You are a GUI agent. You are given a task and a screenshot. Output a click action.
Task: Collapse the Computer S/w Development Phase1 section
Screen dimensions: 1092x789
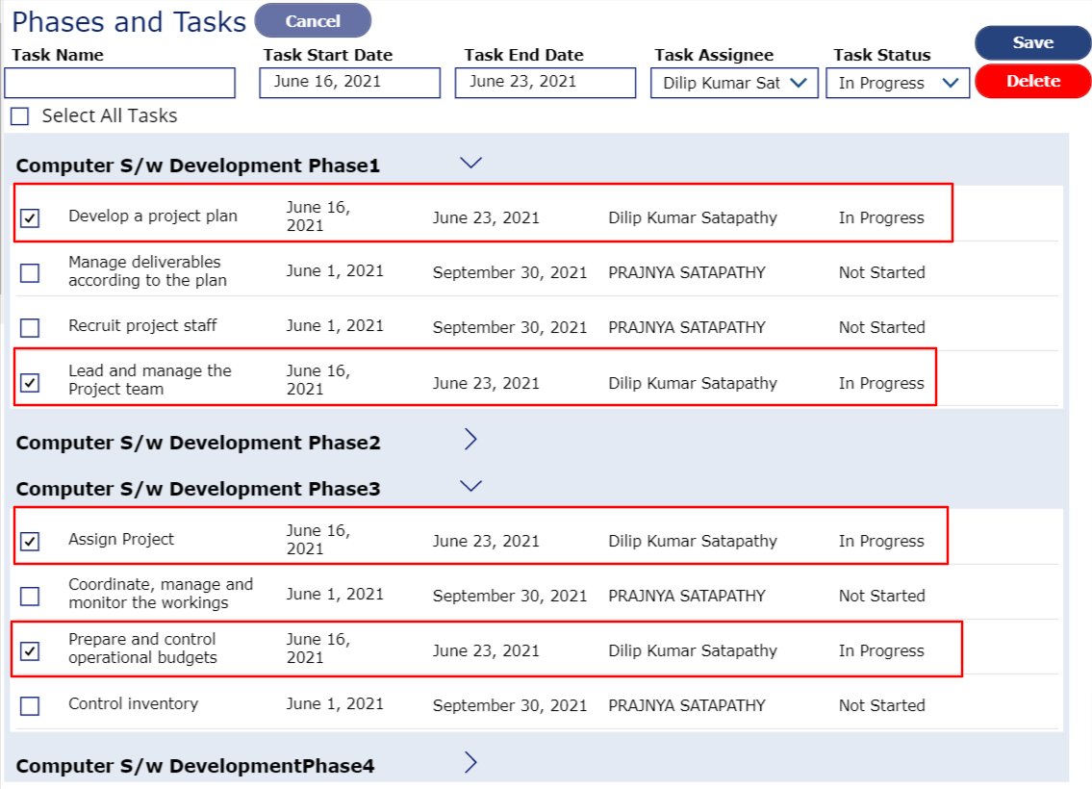[x=470, y=164]
